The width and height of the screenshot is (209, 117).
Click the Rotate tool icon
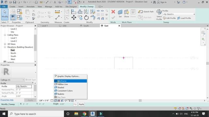click(86, 17)
